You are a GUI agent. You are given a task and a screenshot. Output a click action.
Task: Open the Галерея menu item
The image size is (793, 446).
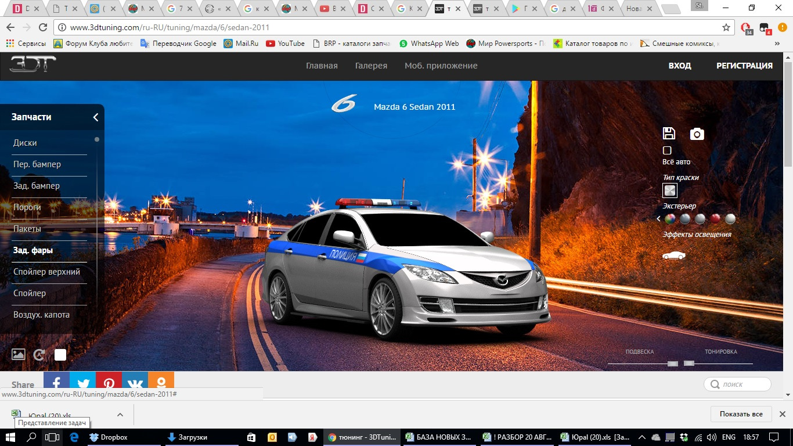tap(371, 66)
